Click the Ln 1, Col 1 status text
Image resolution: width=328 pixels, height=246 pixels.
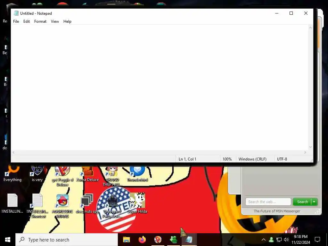tap(187, 159)
